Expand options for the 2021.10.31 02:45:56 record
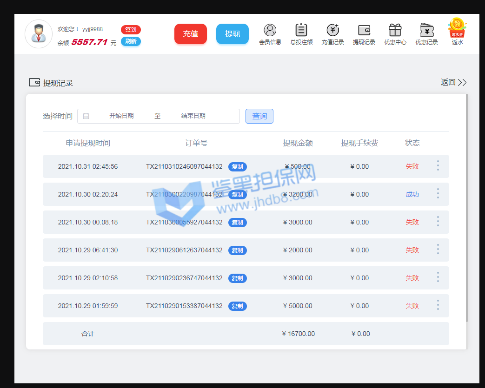This screenshot has height=388, width=485. (438, 166)
